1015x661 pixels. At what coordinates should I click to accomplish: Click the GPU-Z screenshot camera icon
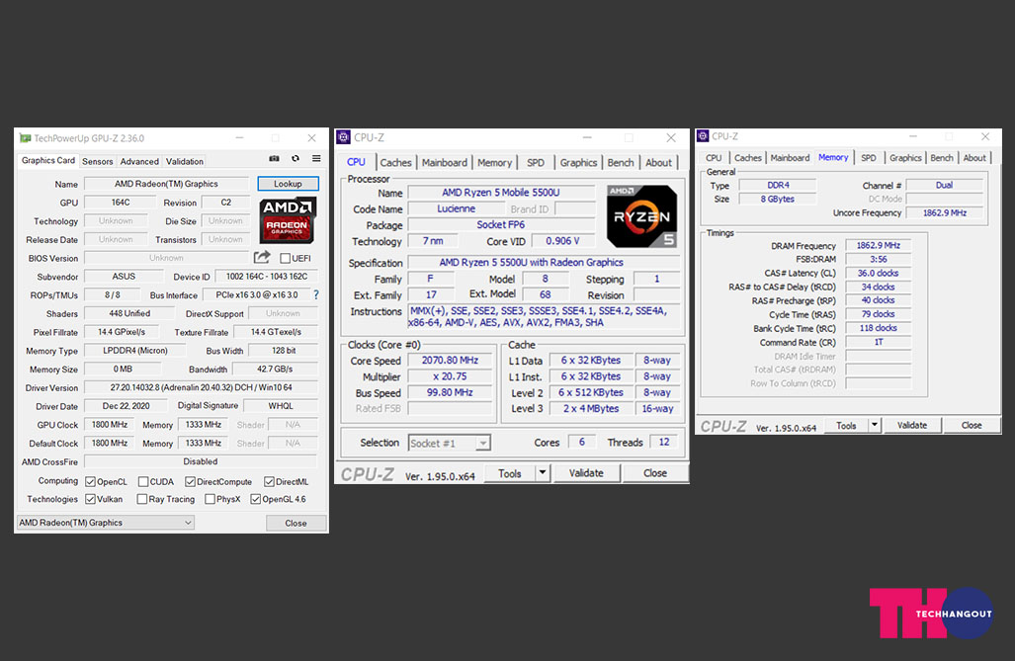[275, 159]
